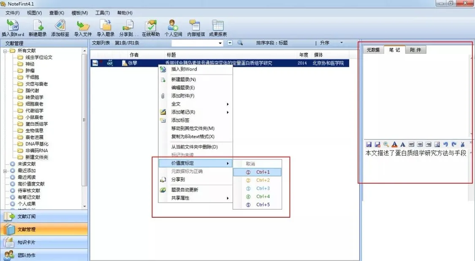Choose rating 1 (Ctrl+1) in the 价值度标定 submenu

[258, 172]
